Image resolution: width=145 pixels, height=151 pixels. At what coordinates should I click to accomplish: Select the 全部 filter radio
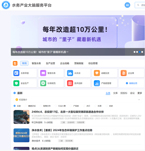(15, 106)
